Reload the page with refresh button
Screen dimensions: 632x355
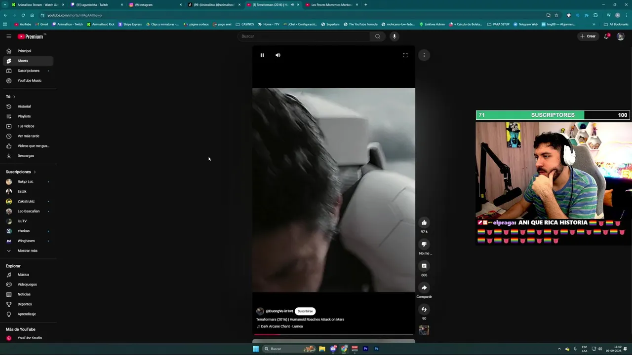pyautogui.click(x=23, y=15)
